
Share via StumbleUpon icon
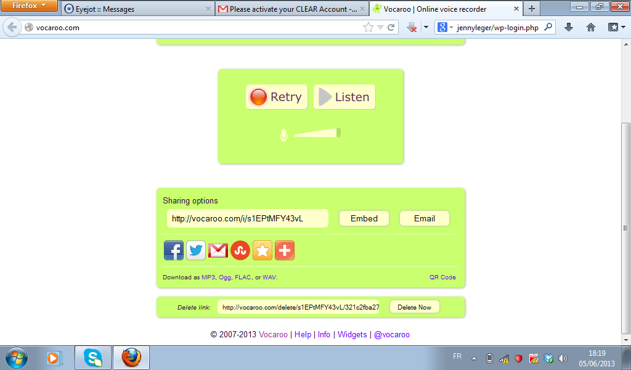point(240,250)
